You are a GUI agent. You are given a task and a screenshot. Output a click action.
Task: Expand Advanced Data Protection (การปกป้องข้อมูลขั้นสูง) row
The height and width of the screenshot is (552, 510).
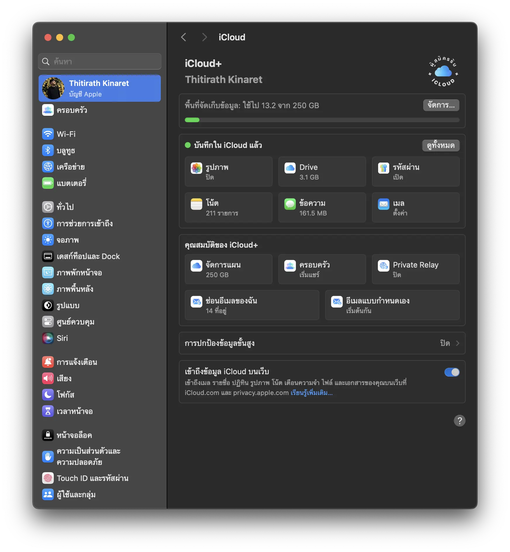click(x=322, y=343)
